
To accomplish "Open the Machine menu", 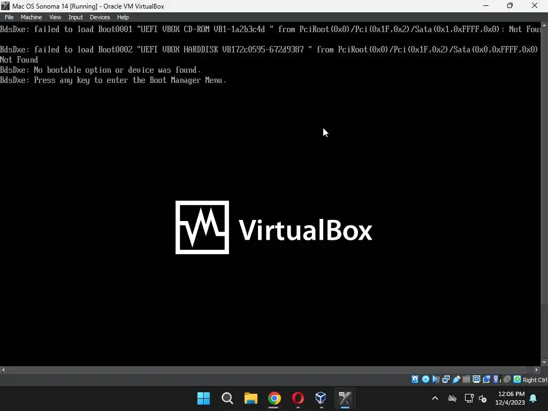I will coord(31,17).
